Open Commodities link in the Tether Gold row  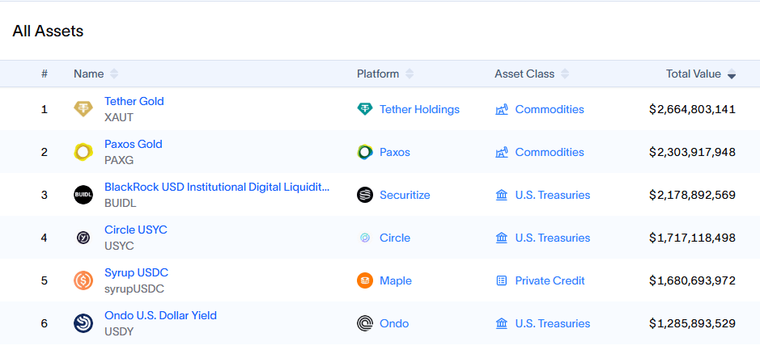pos(550,109)
